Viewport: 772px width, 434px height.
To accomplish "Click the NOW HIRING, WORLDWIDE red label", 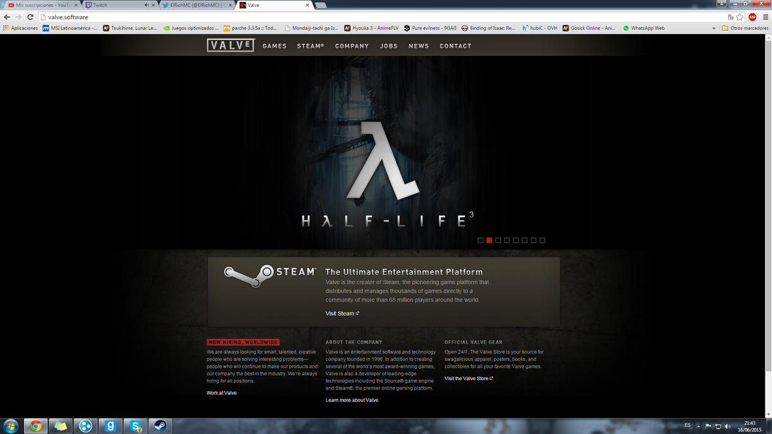I will click(x=243, y=343).
